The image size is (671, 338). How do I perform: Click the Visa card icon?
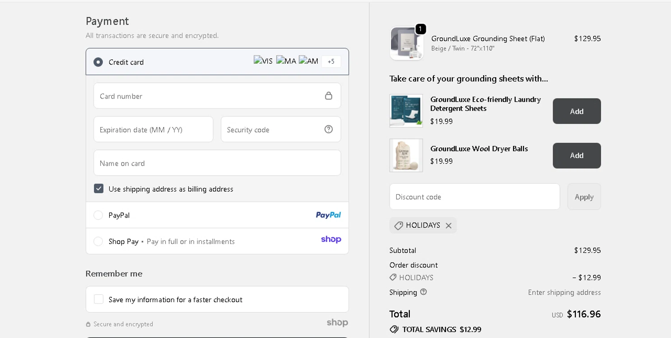point(263,61)
